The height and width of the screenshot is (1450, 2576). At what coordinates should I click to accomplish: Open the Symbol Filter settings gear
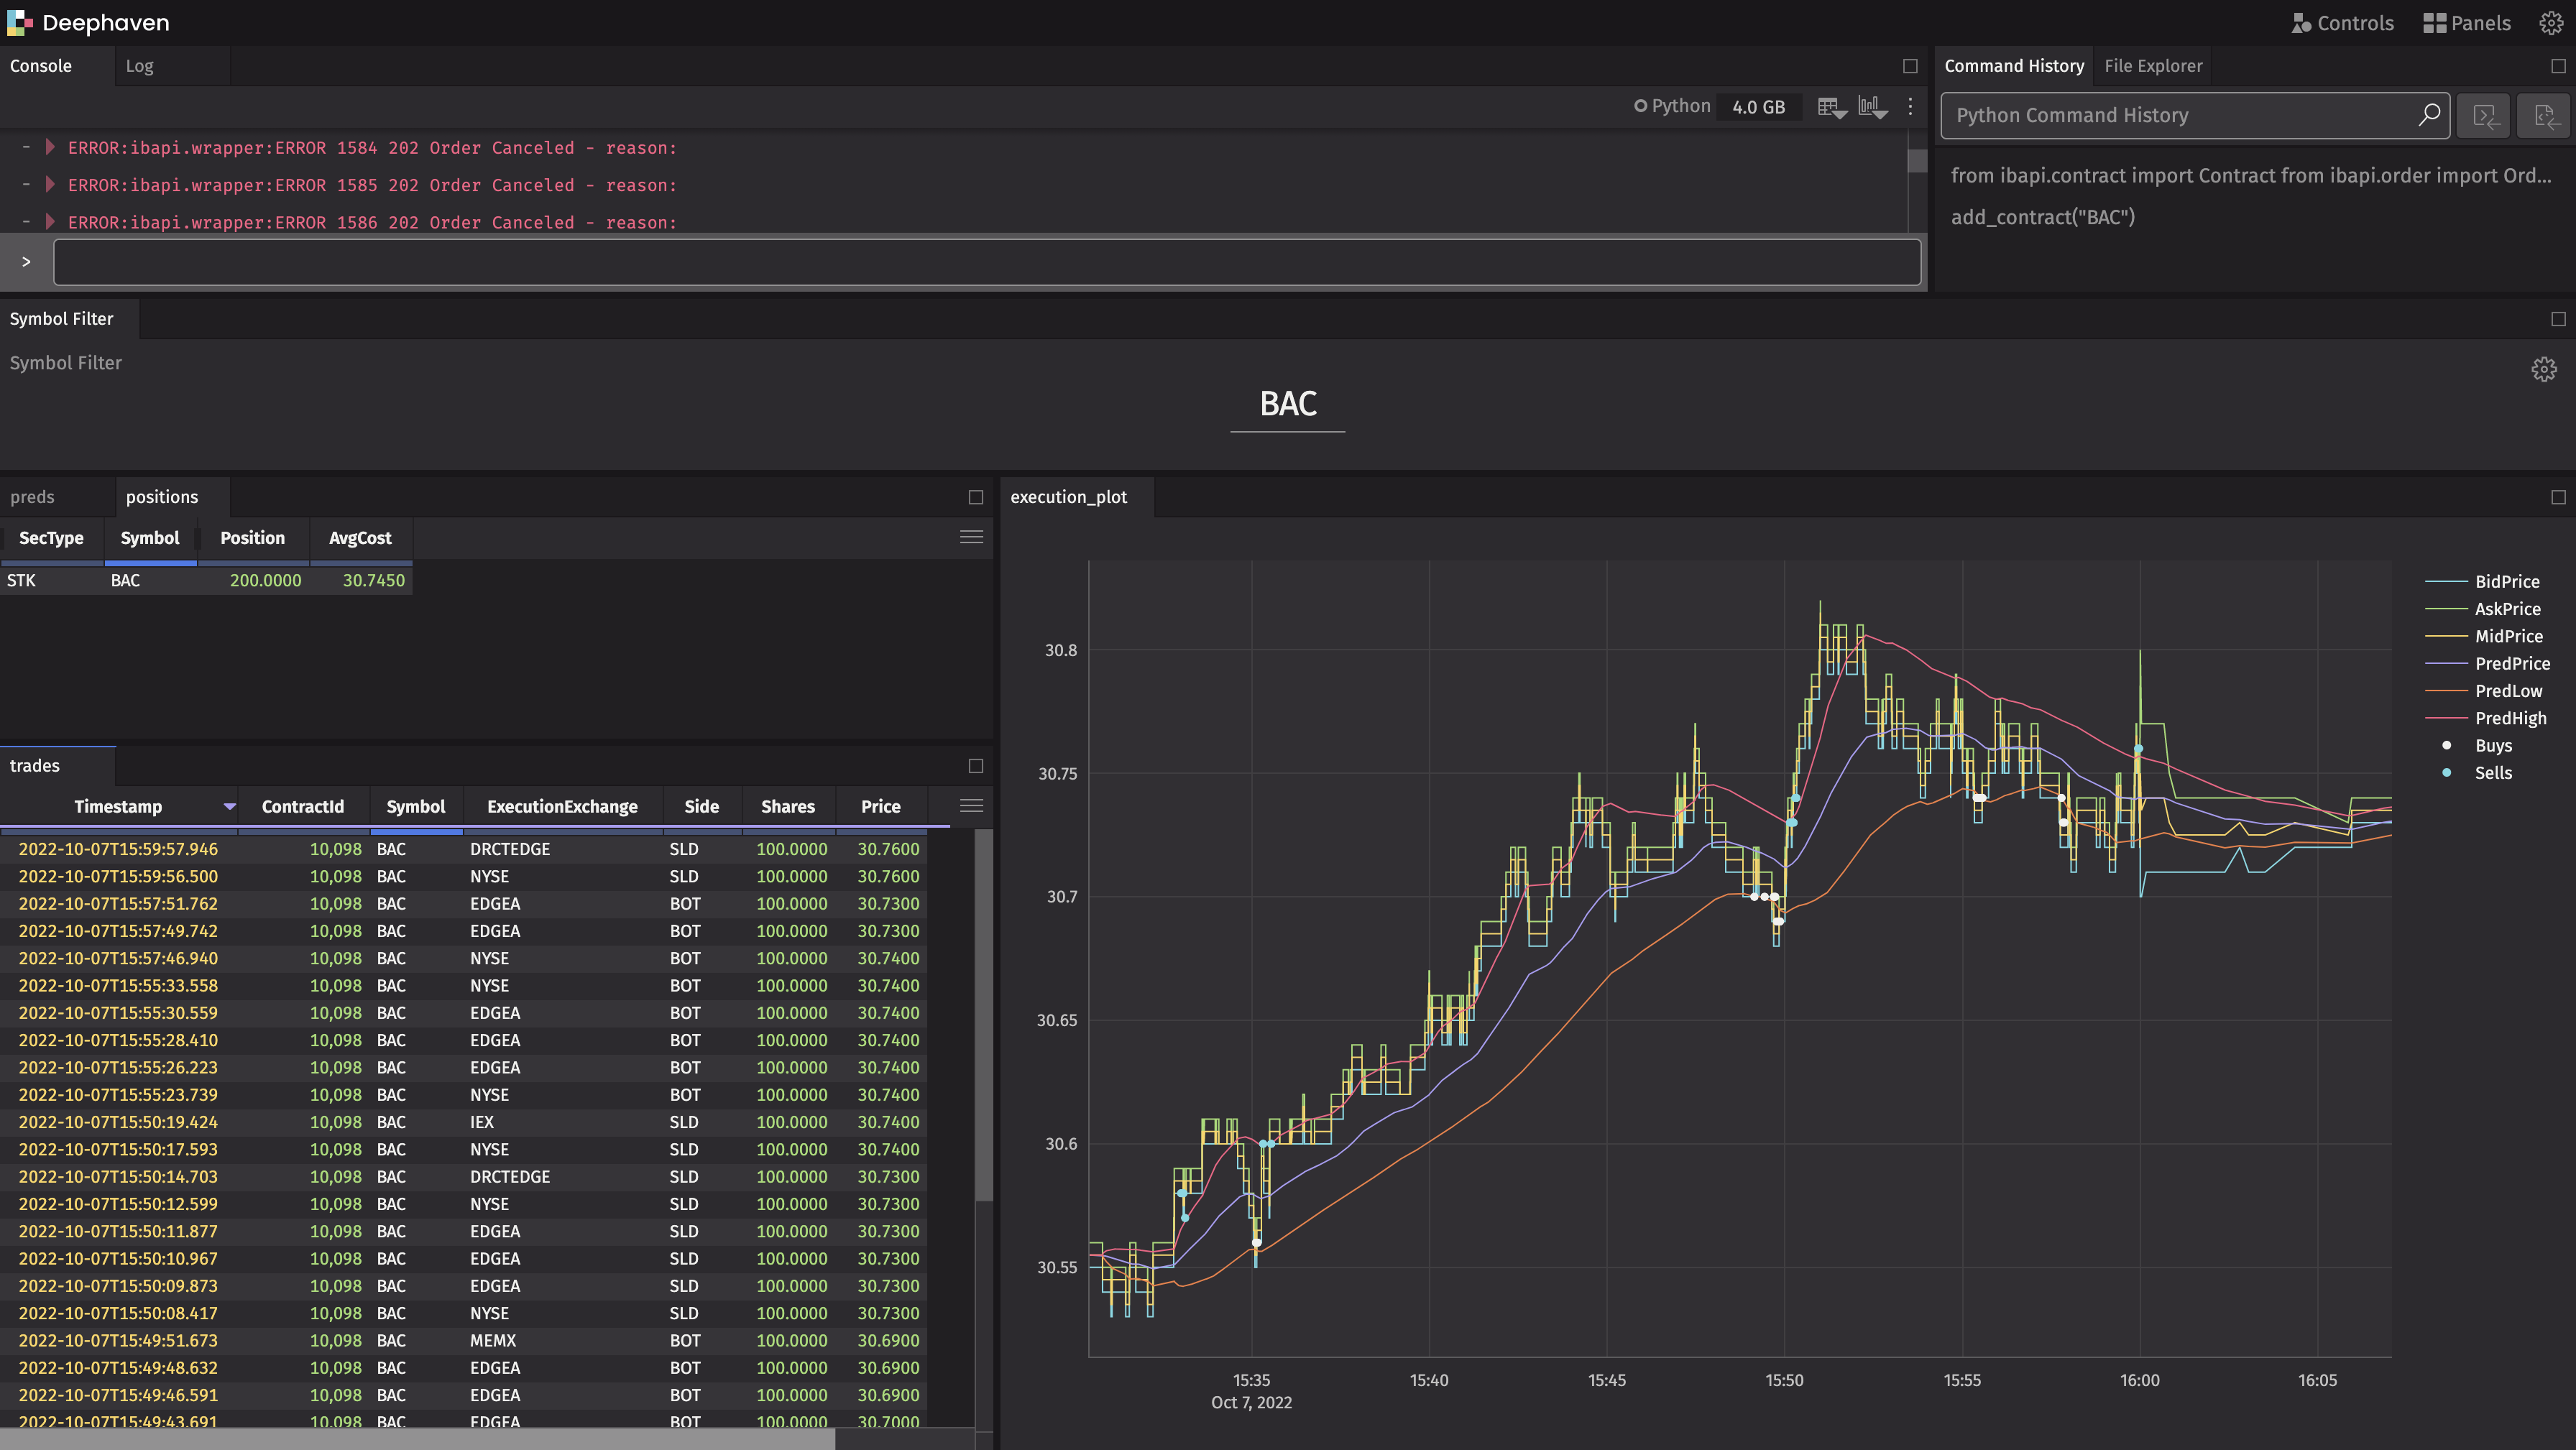click(2544, 369)
